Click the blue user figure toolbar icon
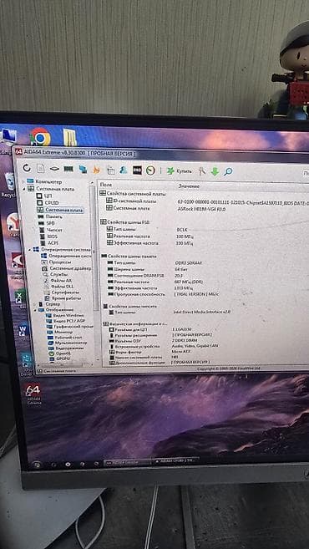309x549 pixels. click(123, 170)
